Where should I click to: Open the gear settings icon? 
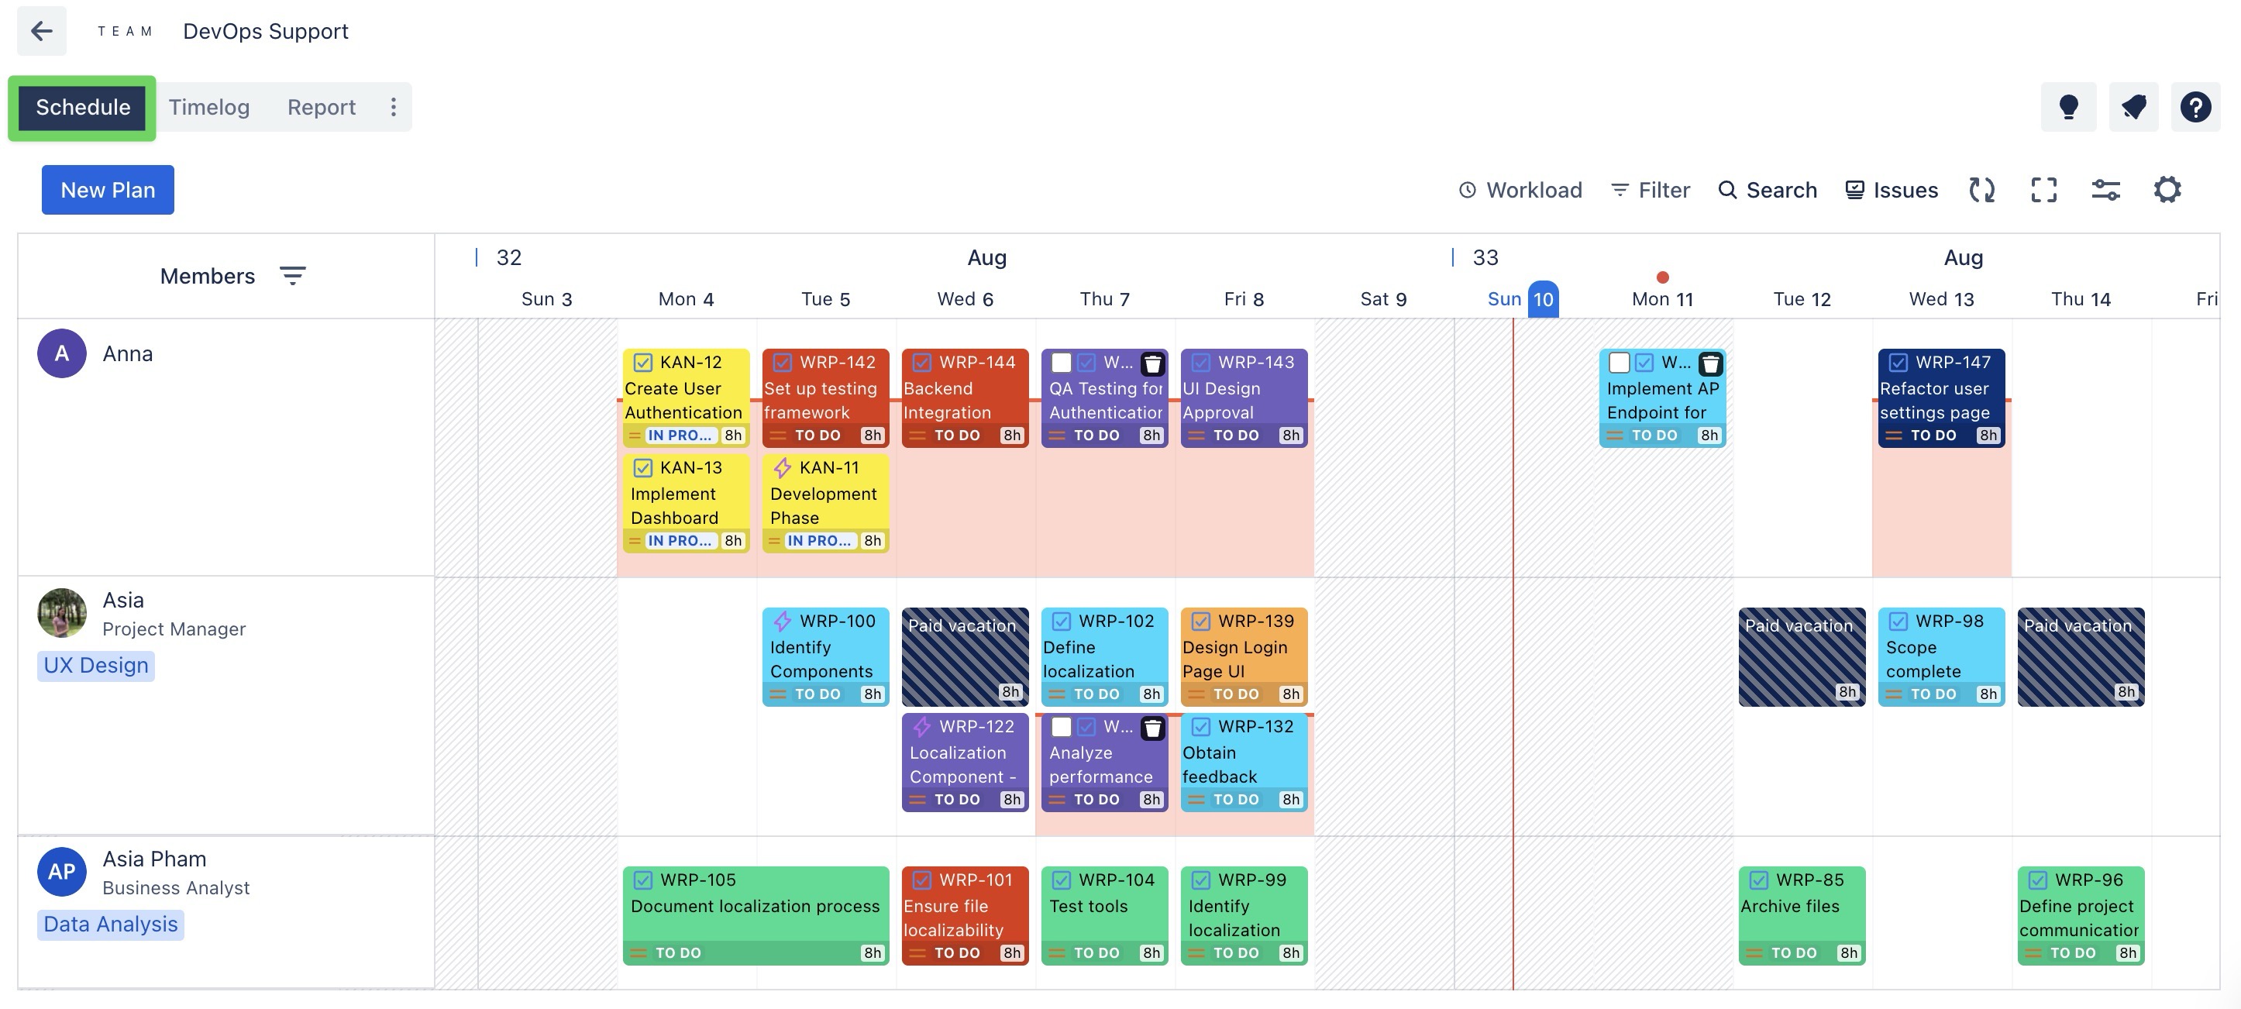pos(2167,190)
